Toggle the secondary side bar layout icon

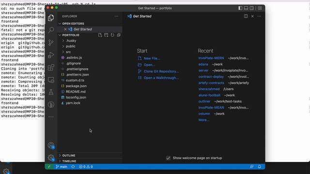[x=252, y=8]
